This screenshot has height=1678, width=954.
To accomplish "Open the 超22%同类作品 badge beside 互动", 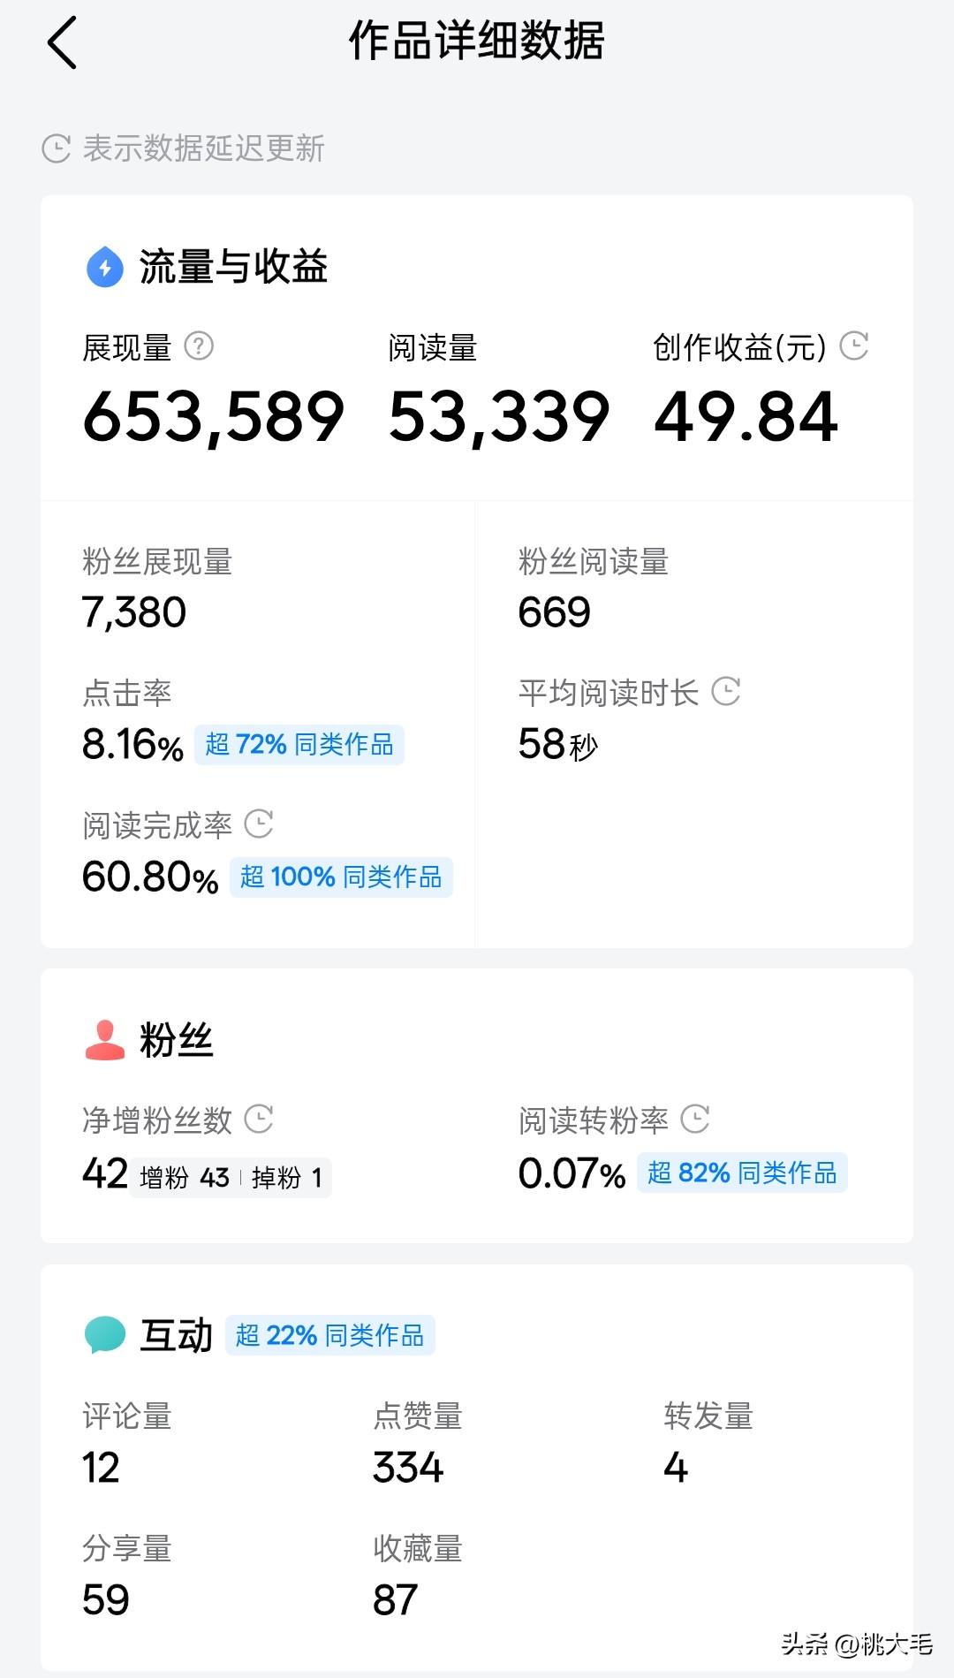I will (330, 1336).
